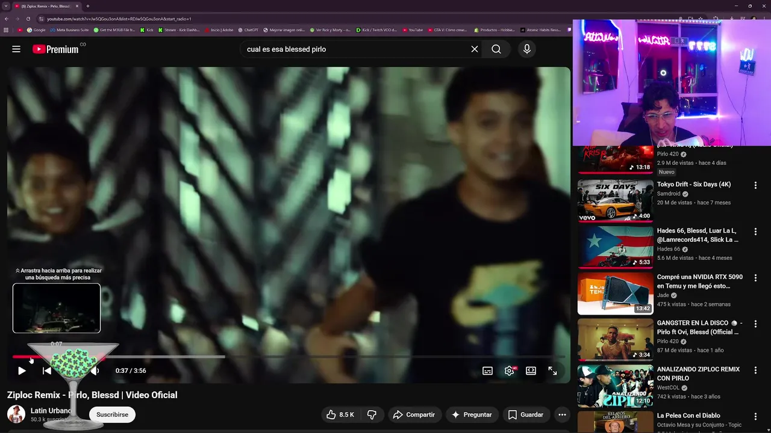
Task: Click the browser address bar URL
Action: point(119,19)
